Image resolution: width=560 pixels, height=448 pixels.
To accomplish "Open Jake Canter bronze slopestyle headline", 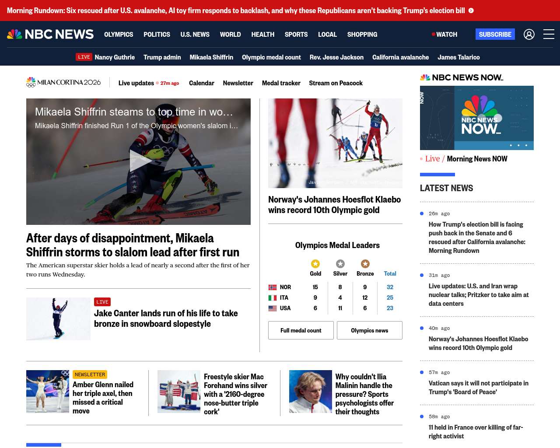I will coord(166,318).
